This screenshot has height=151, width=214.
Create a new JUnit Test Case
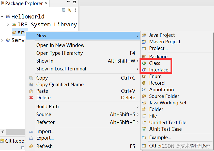tap(177, 129)
